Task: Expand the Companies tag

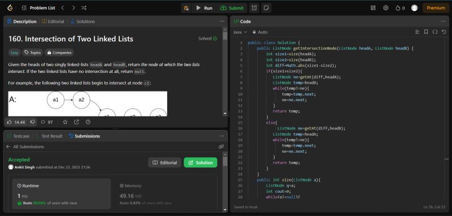Action: coord(59,53)
